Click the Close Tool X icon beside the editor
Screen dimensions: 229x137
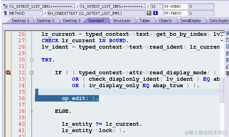pos(227,33)
